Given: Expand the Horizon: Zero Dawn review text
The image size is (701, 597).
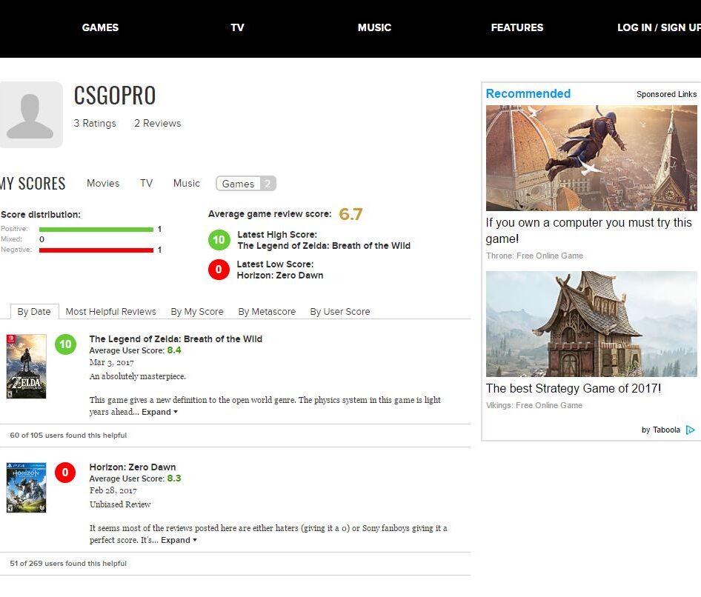Looking at the screenshot, I should tap(179, 540).
